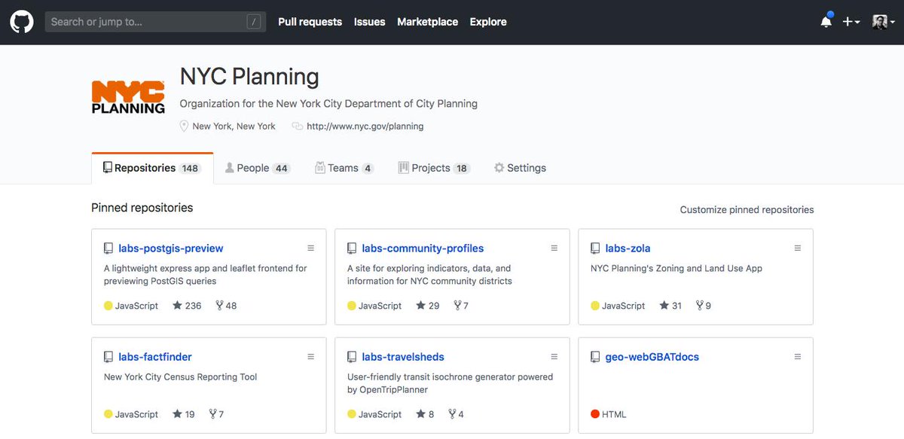The height and width of the screenshot is (439, 904).
Task: Select the Repositories tab
Action: [152, 168]
